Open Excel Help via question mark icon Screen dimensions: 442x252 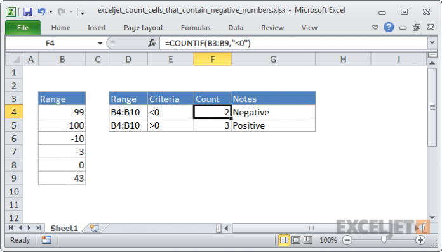[389, 27]
